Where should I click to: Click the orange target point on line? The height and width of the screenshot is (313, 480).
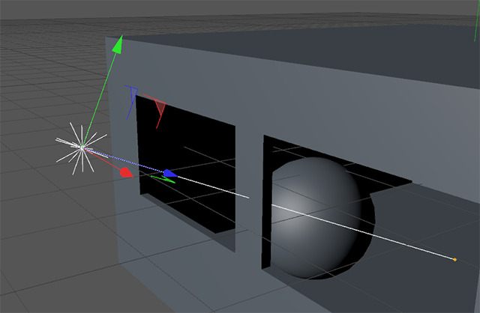point(455,260)
